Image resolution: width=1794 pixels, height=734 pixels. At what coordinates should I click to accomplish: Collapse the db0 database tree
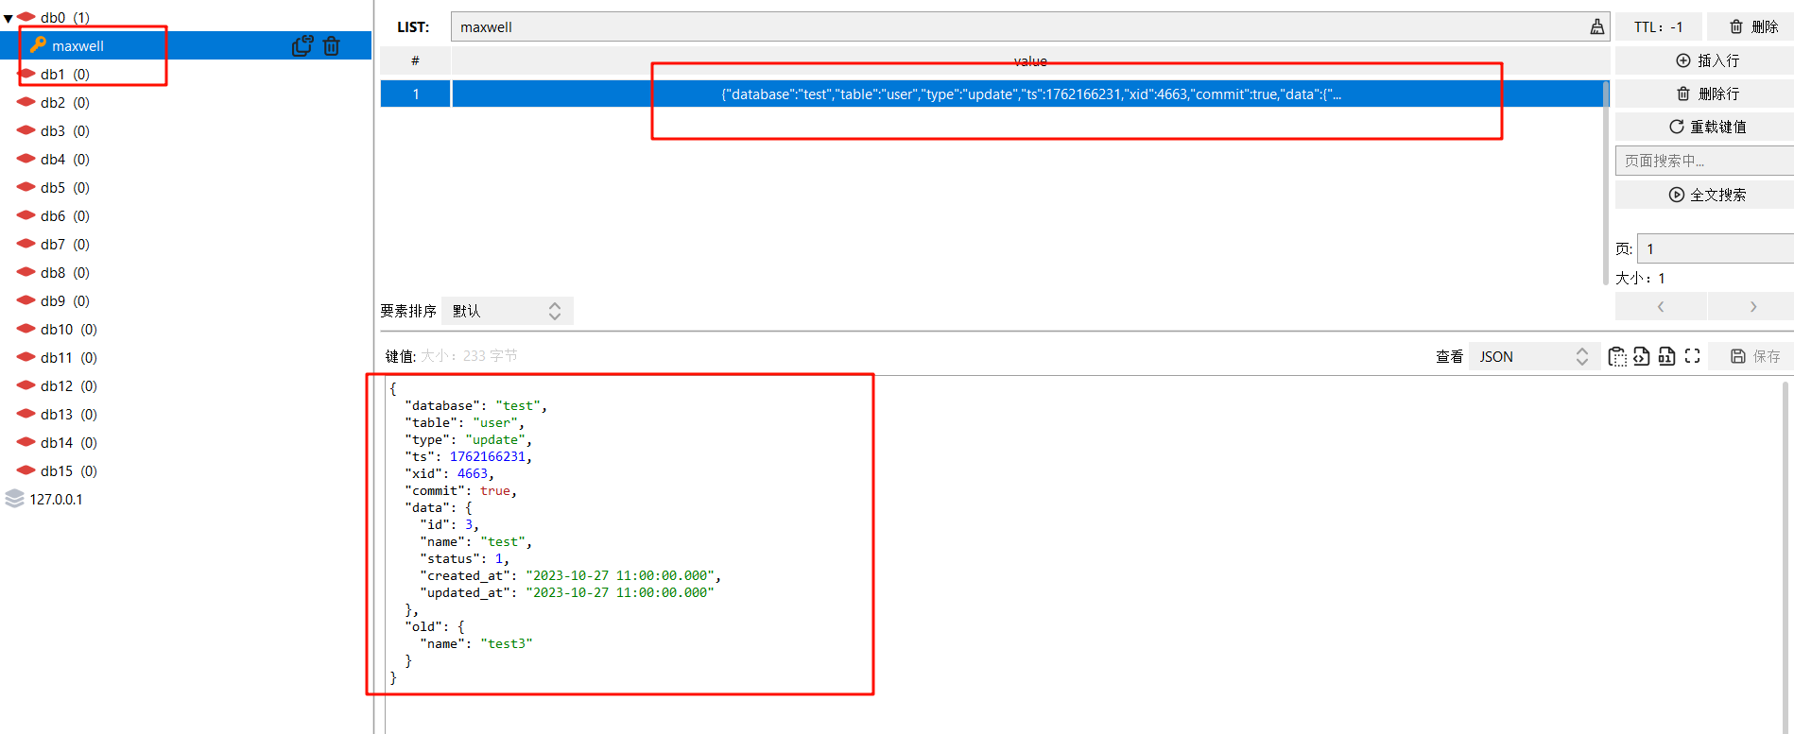(x=9, y=18)
